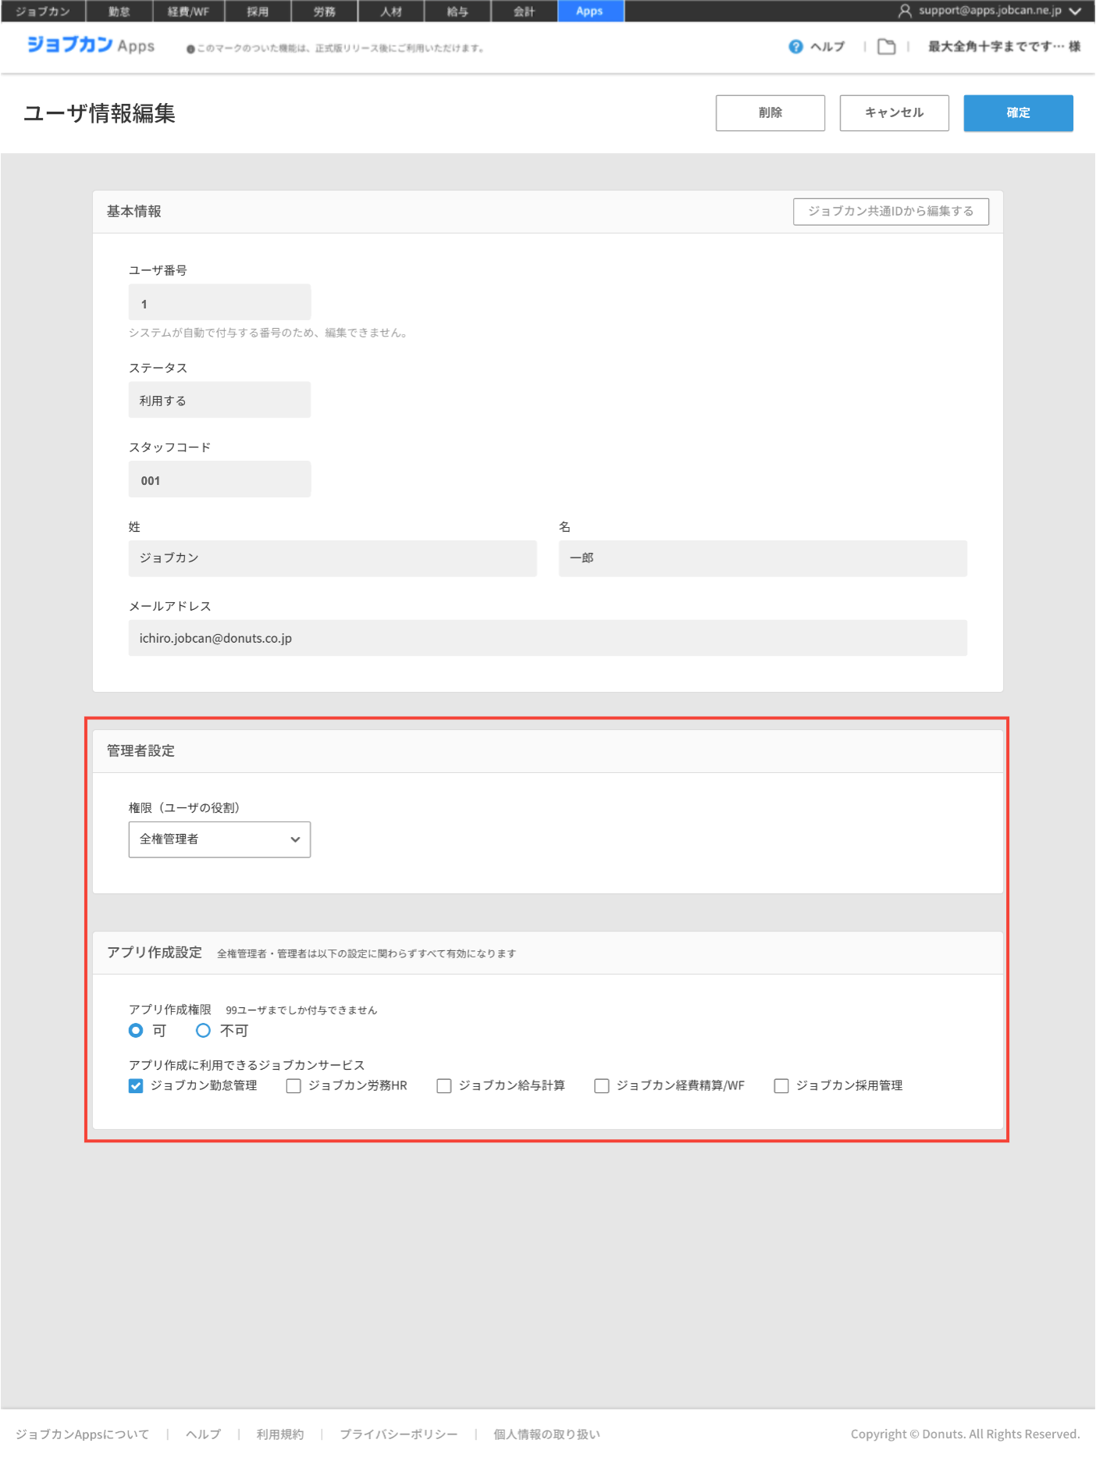Click the ジョブカン Apps logo

(x=91, y=45)
